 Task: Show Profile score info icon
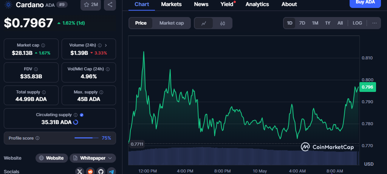37,138
